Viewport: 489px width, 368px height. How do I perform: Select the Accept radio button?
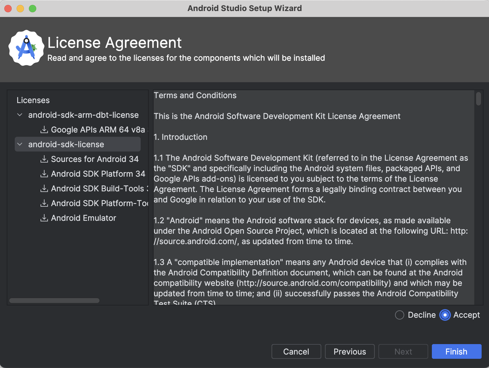[445, 315]
